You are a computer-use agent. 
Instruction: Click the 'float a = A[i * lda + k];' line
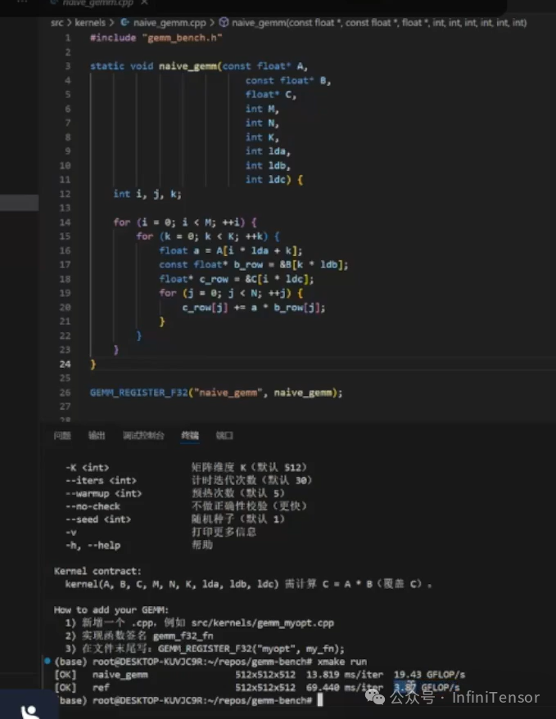pos(230,251)
